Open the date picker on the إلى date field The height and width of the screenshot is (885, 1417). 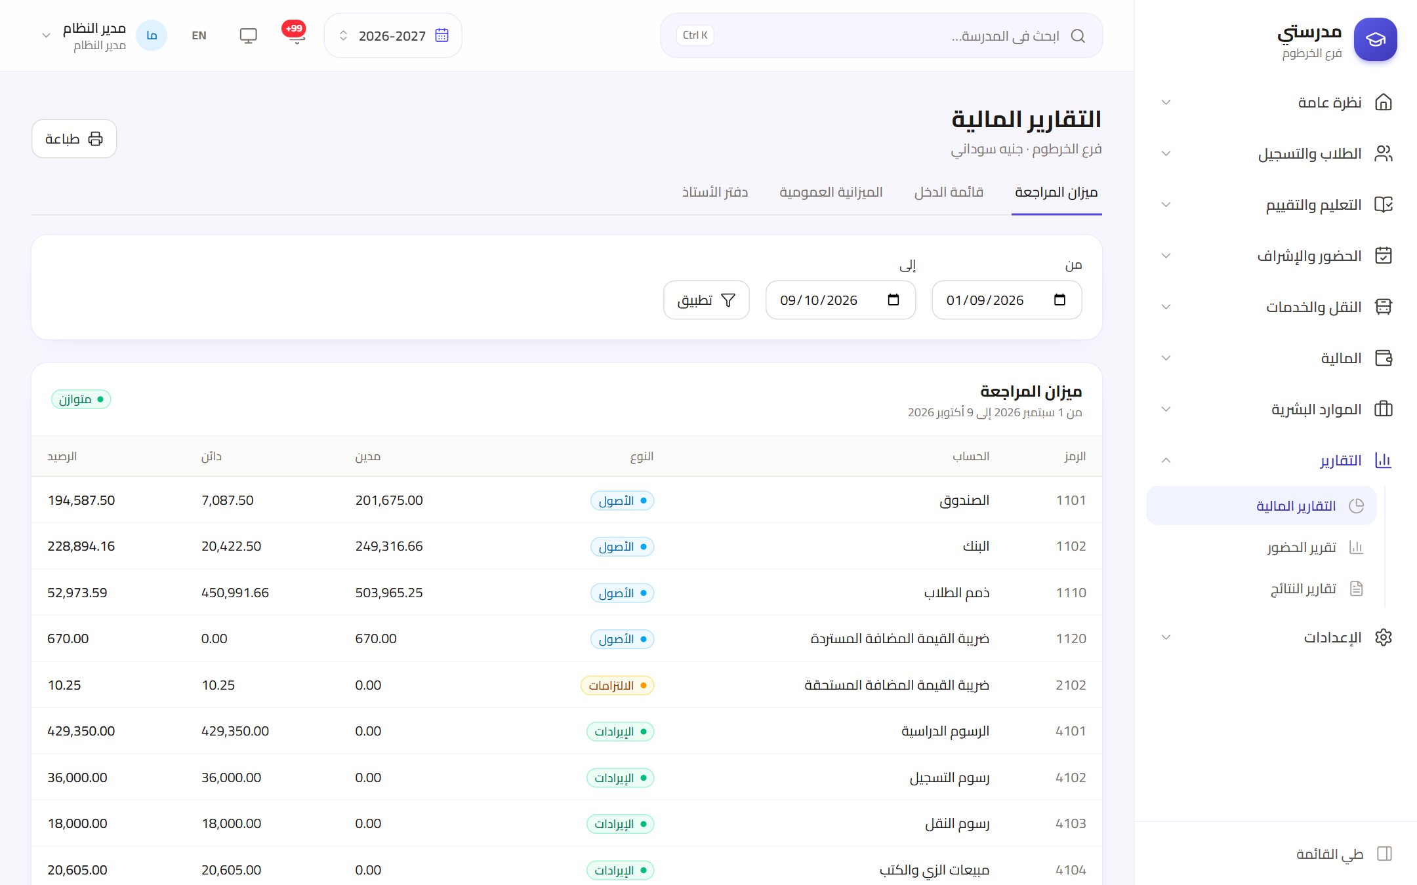pos(893,300)
